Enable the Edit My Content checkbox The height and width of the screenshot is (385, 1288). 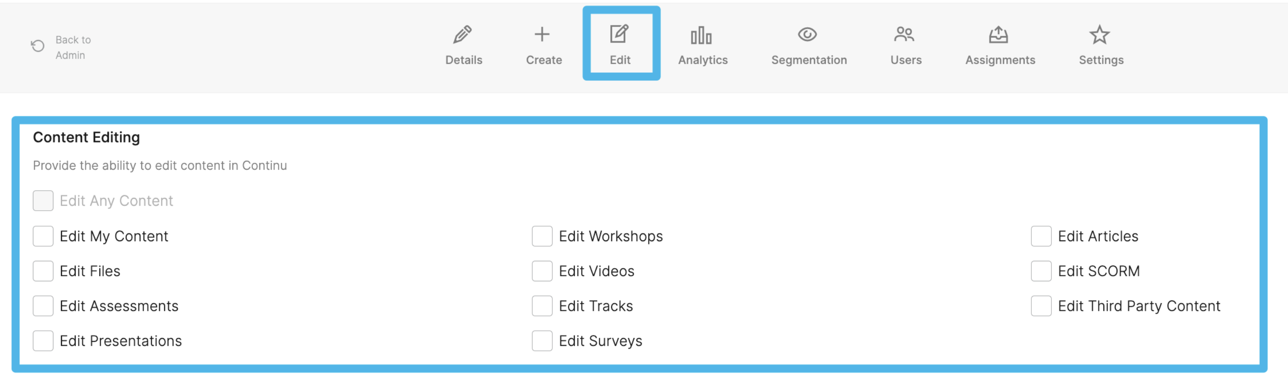click(43, 236)
